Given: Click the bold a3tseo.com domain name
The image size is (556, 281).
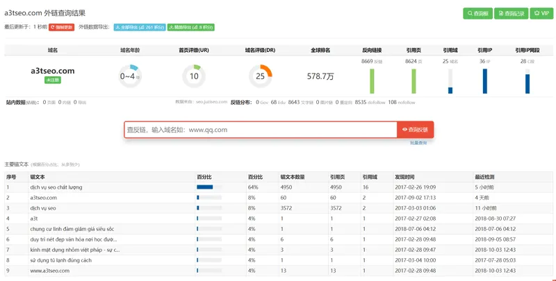Looking at the screenshot, I should click(x=53, y=71).
